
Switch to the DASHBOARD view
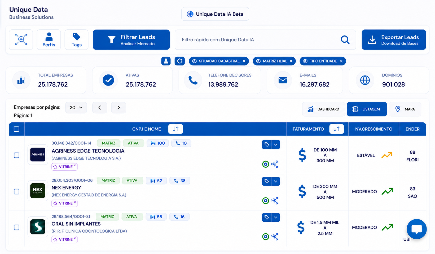324,109
